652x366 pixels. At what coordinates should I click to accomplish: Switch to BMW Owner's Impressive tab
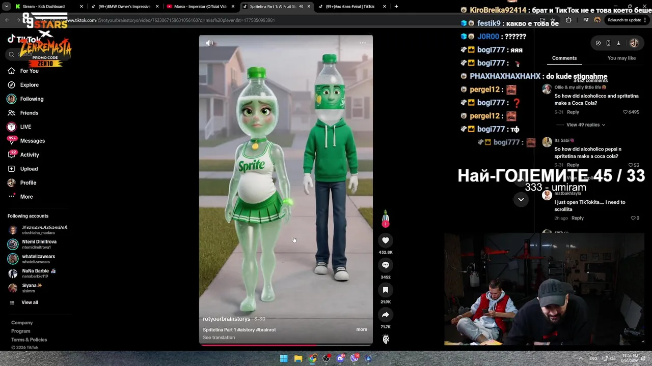point(124,7)
